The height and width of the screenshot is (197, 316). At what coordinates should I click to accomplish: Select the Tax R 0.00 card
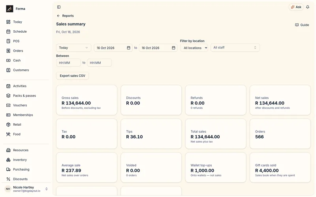pyautogui.click(x=87, y=134)
